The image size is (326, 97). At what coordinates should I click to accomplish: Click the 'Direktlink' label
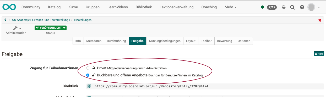[70, 86]
